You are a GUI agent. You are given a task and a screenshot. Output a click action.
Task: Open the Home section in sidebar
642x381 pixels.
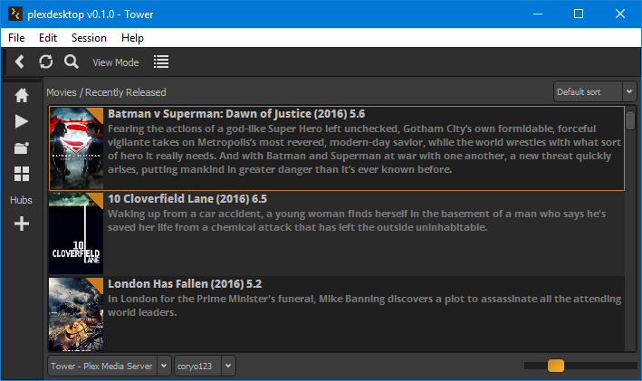pyautogui.click(x=22, y=95)
